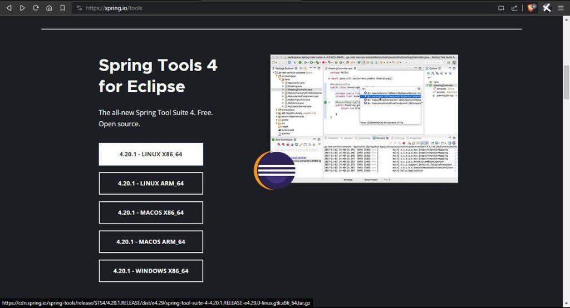Bookmark this page
The height and width of the screenshot is (308, 570).
(62, 8)
